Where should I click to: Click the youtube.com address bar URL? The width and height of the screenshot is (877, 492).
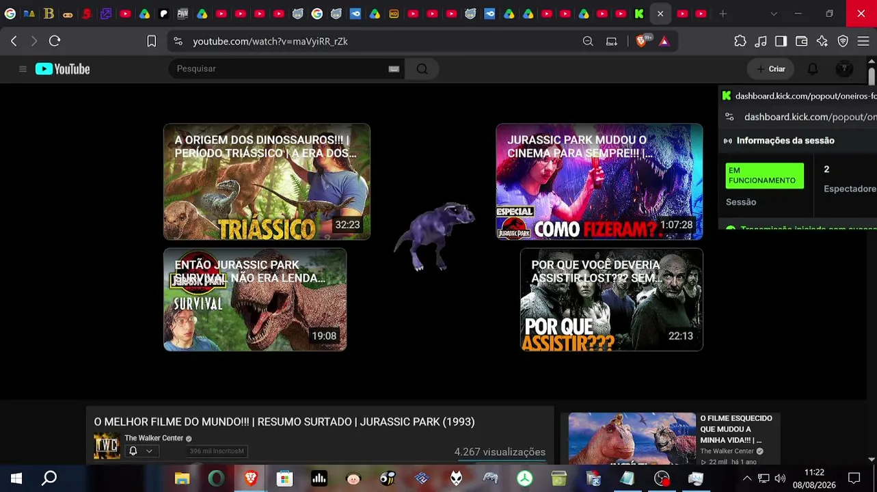pos(271,41)
